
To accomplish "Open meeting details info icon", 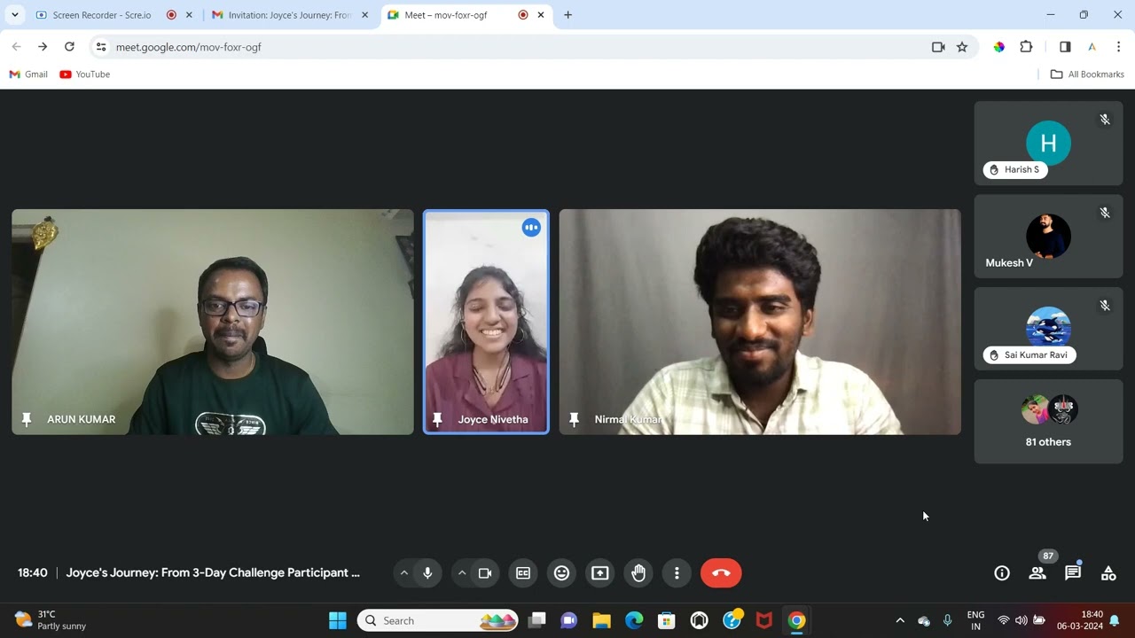I will tap(1002, 573).
